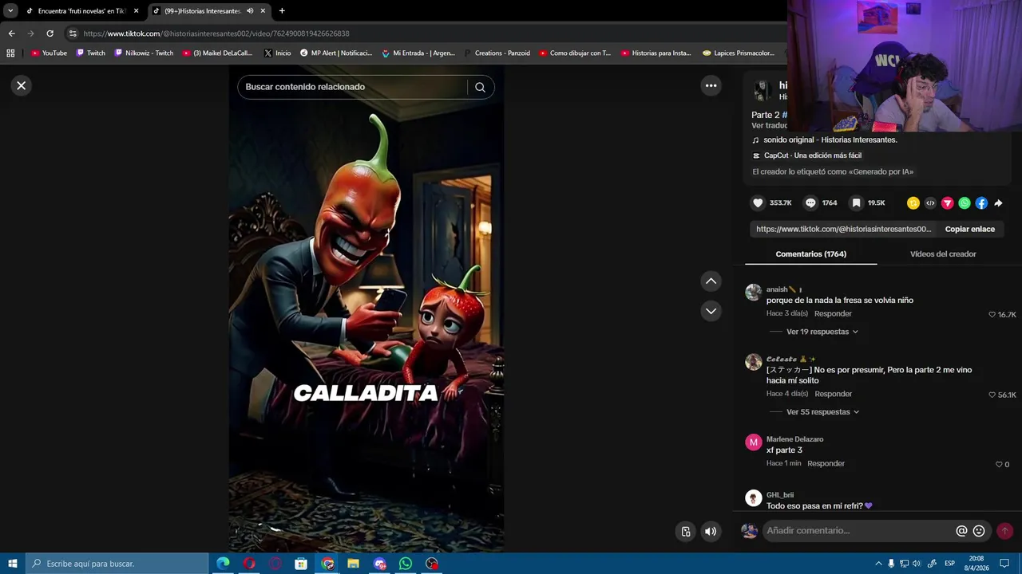Reload the TikTok page
The width and height of the screenshot is (1022, 574).
[x=50, y=33]
